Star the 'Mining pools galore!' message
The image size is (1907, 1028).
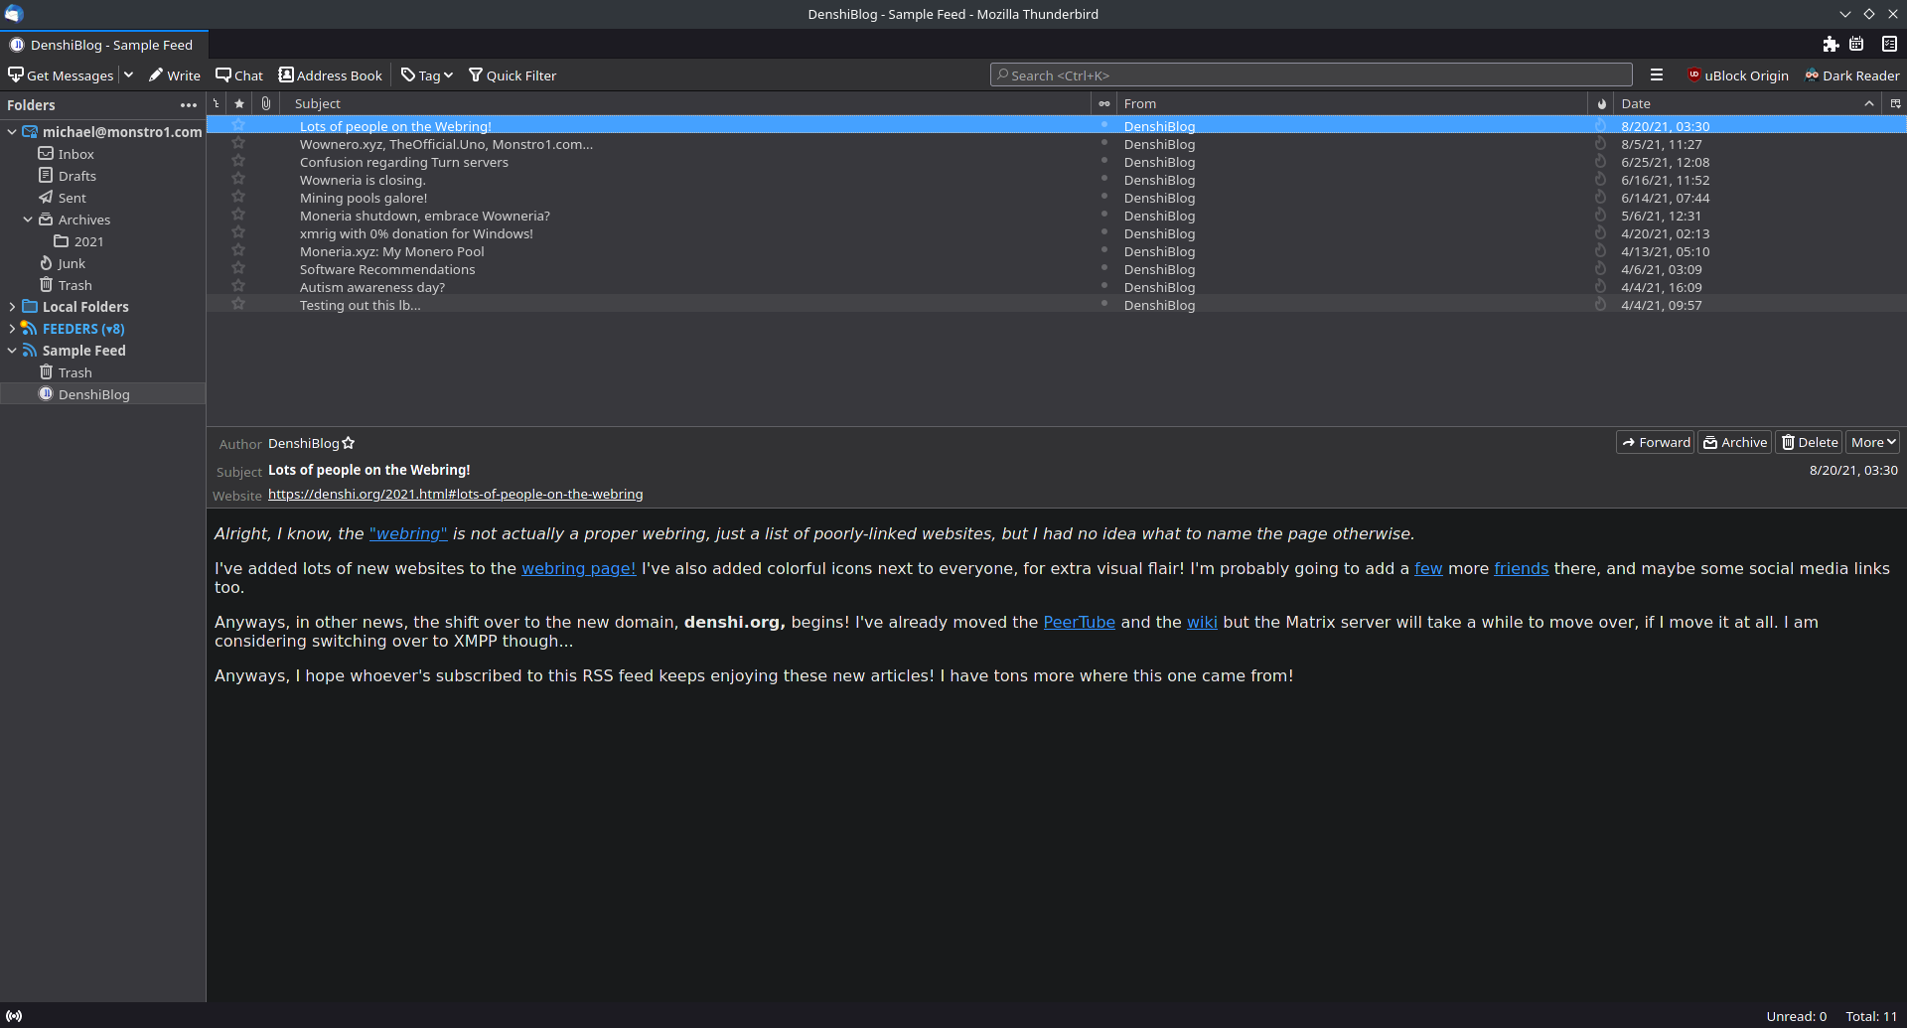pyautogui.click(x=238, y=198)
